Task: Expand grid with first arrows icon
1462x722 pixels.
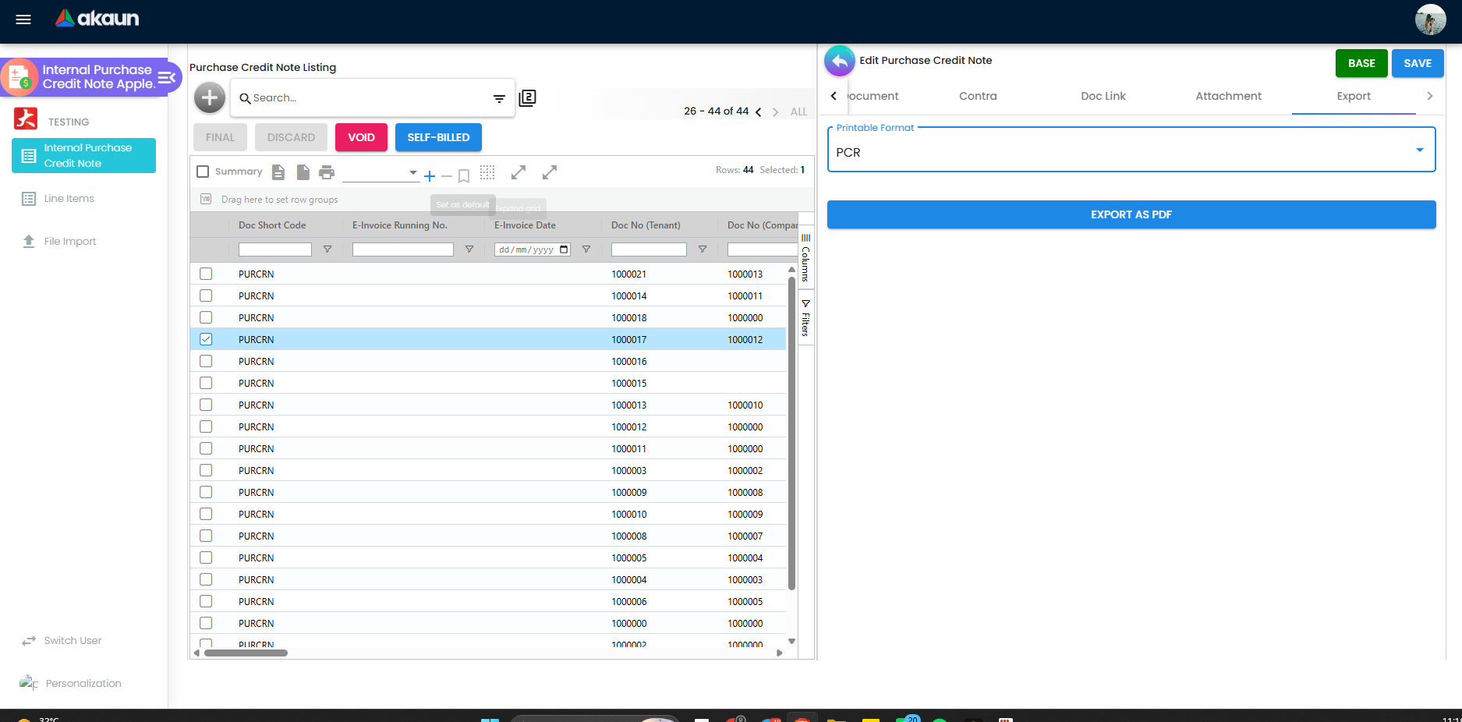Action: pyautogui.click(x=519, y=172)
